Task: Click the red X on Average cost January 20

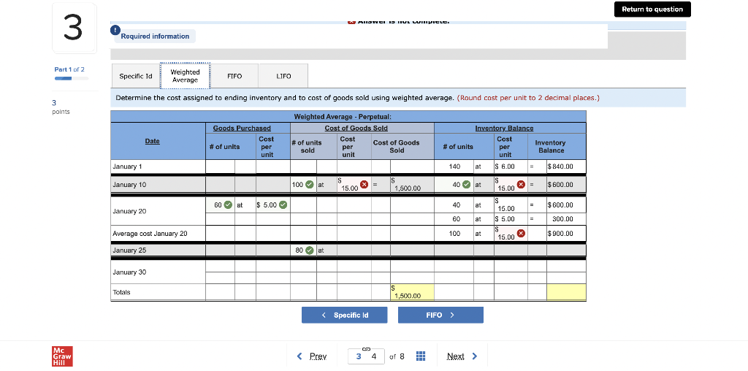Action: click(x=522, y=234)
